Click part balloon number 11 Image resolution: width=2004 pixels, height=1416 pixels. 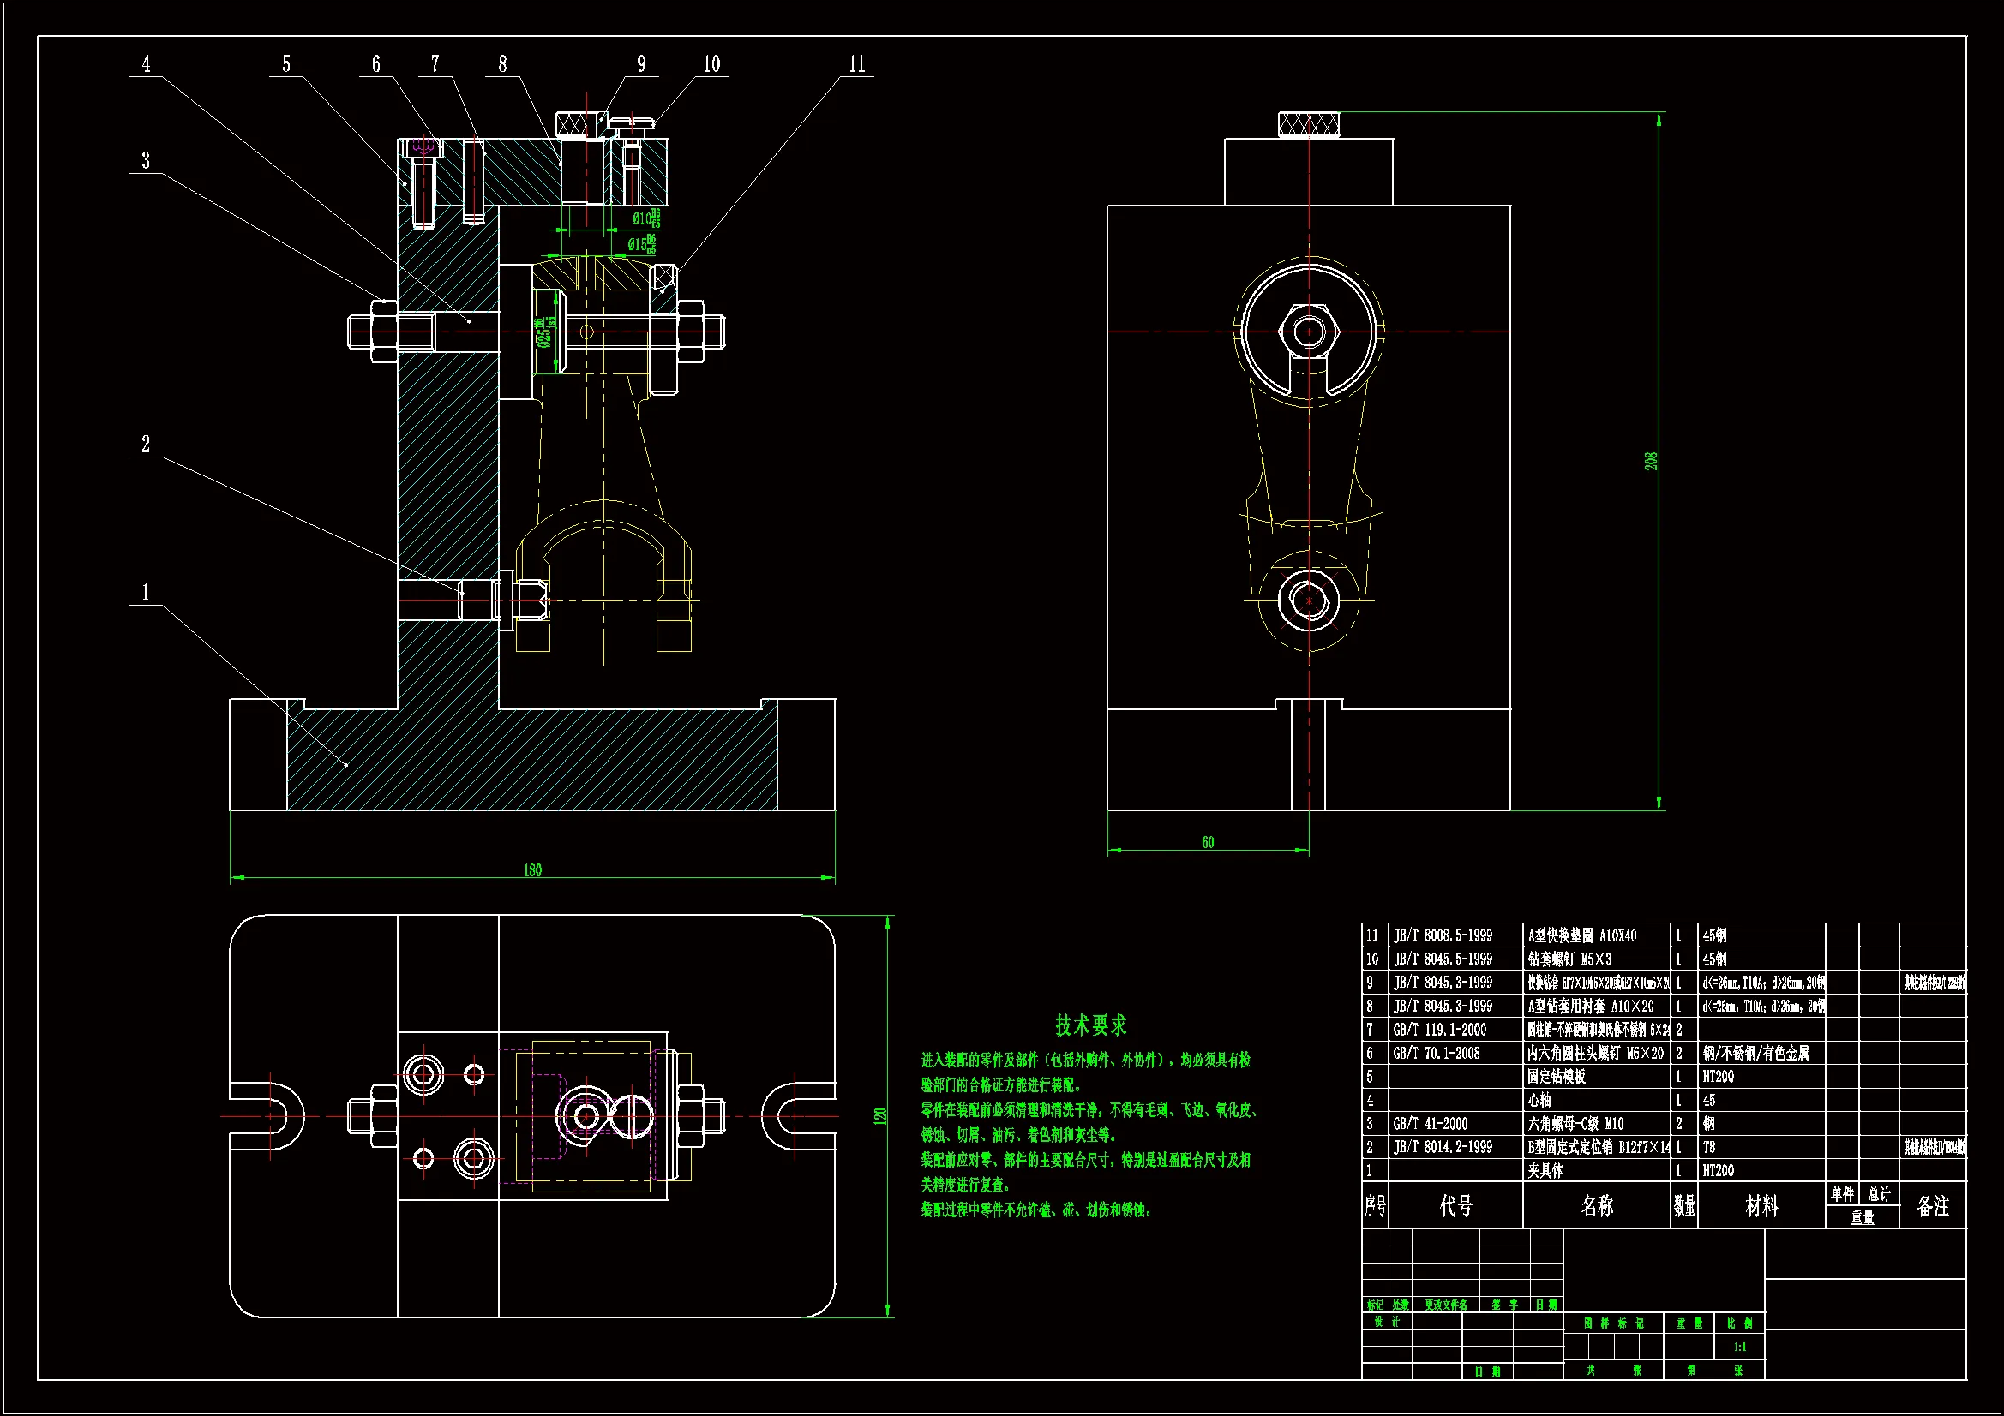pos(856,63)
